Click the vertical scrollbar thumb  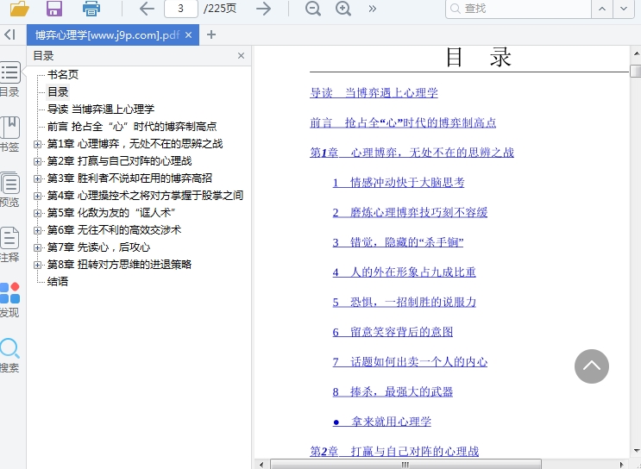coord(636,71)
